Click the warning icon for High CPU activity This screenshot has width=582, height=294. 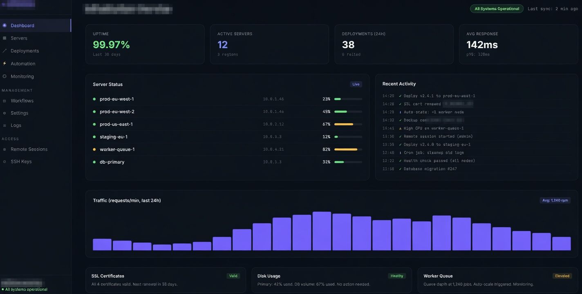[400, 128]
